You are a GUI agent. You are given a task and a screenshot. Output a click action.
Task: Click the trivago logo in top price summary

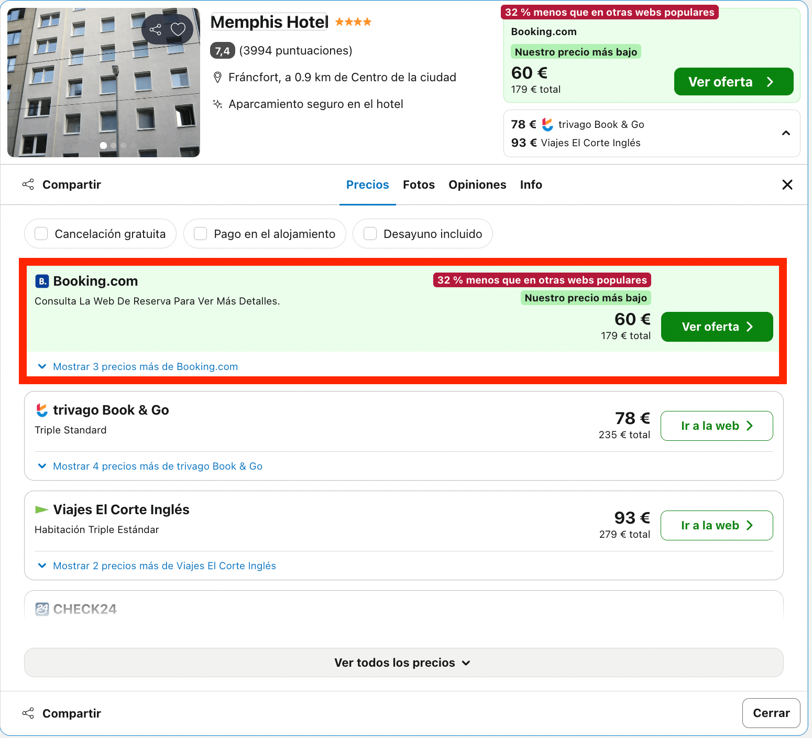(x=547, y=125)
